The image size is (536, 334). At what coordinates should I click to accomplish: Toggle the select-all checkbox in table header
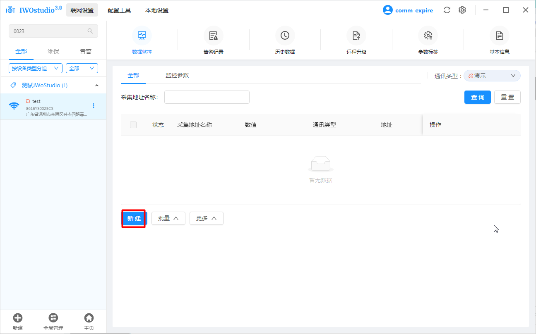point(133,125)
